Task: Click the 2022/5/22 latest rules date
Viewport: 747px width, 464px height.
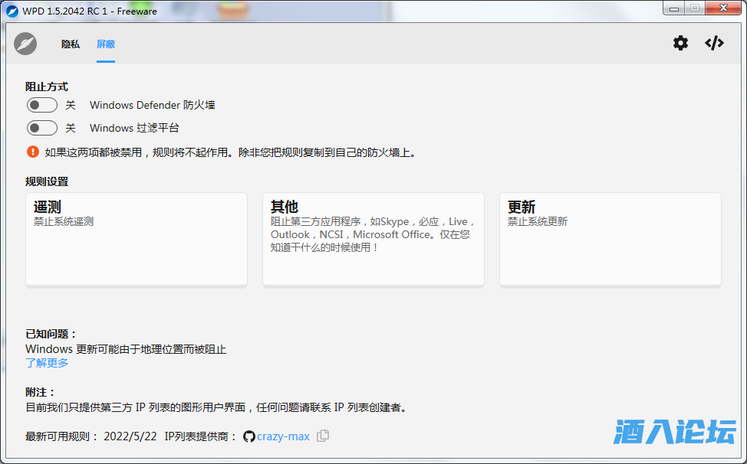Action: pos(130,436)
